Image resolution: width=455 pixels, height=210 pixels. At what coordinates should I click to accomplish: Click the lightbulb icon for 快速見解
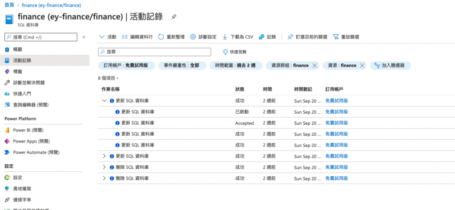pos(225,52)
